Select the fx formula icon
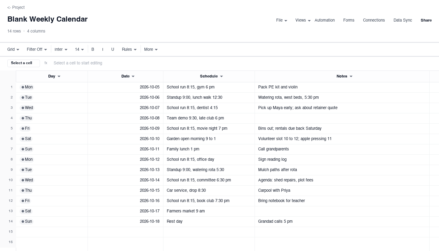Screen dimensions: 439x251 coord(46,63)
